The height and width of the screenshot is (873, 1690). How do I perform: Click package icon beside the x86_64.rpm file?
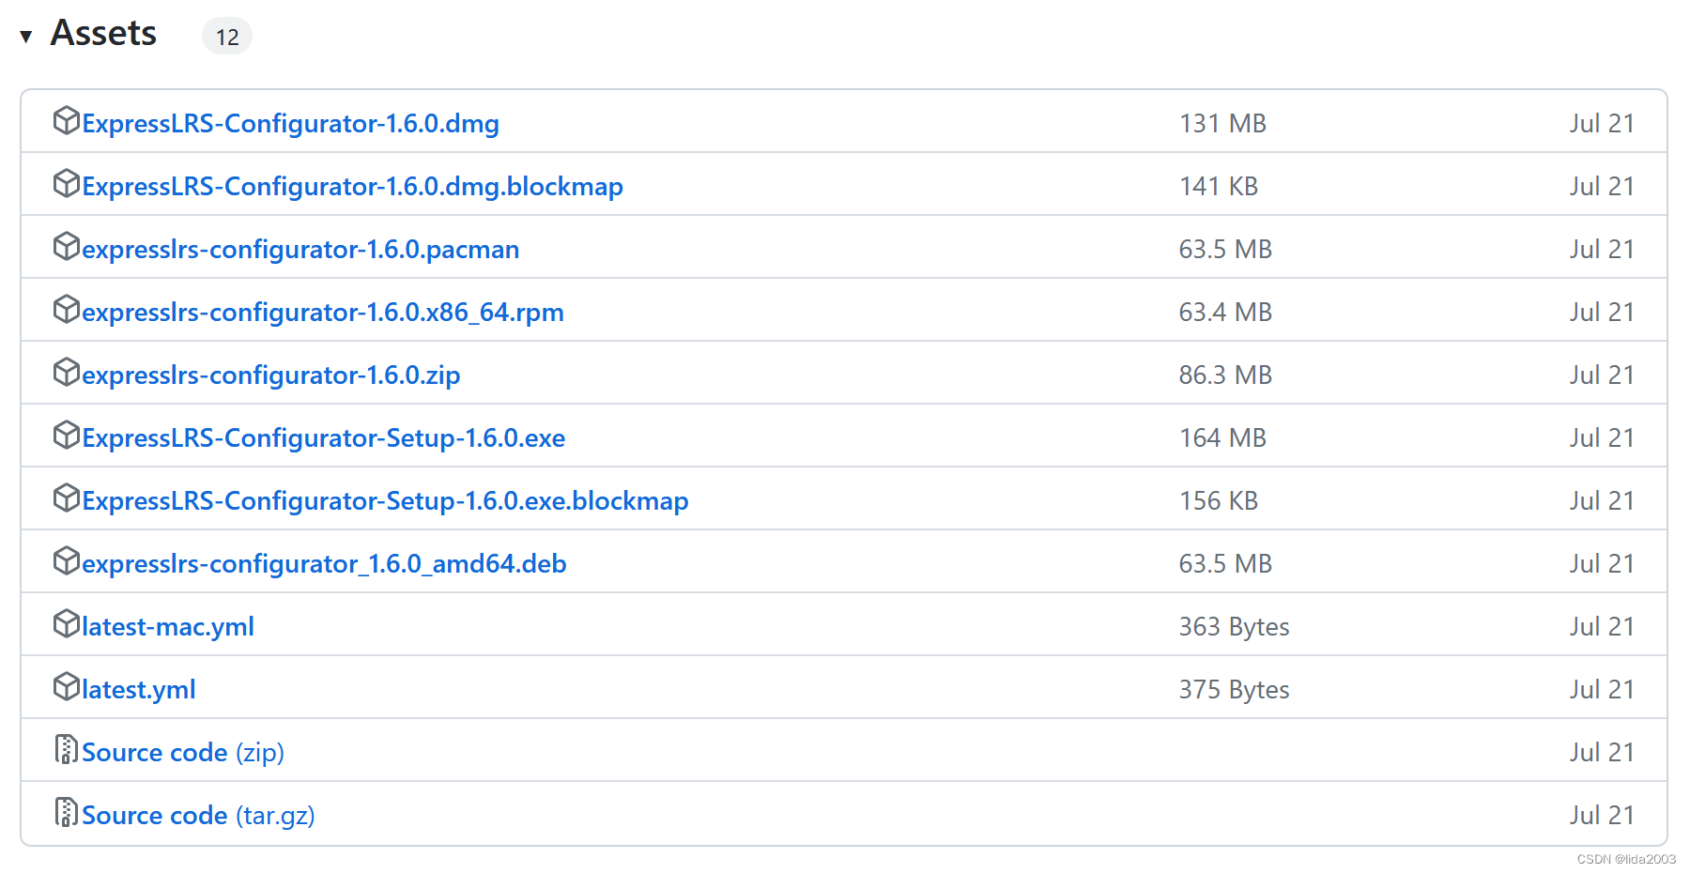point(67,310)
